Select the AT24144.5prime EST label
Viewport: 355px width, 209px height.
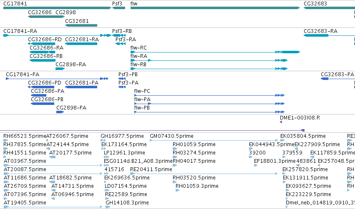point(68,144)
